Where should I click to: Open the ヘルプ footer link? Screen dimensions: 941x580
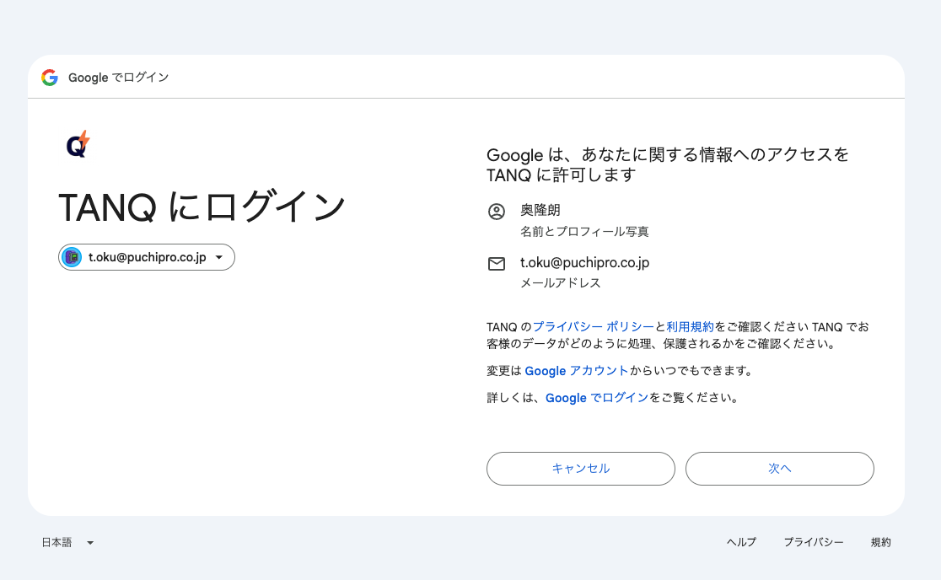click(741, 542)
